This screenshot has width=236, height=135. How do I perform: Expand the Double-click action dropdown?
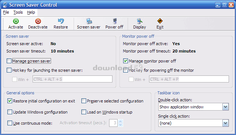[225, 107]
